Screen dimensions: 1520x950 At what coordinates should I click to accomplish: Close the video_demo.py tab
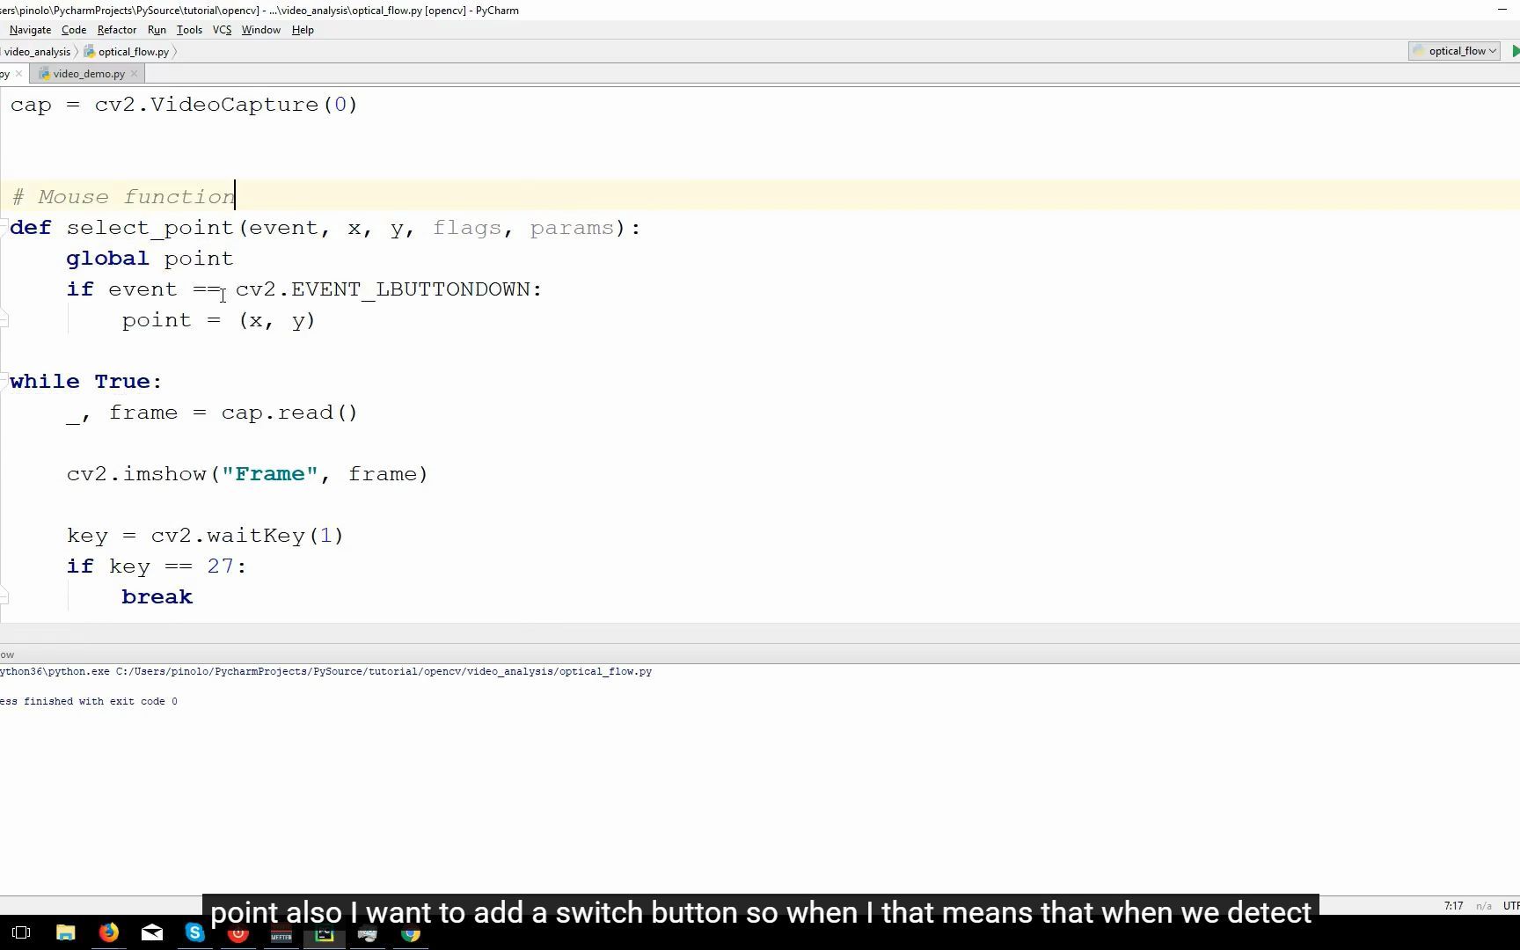pyautogui.click(x=134, y=73)
